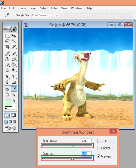The height and width of the screenshot is (168, 136).
Task: Select the Hand tool
Action: click(x=7, y=94)
